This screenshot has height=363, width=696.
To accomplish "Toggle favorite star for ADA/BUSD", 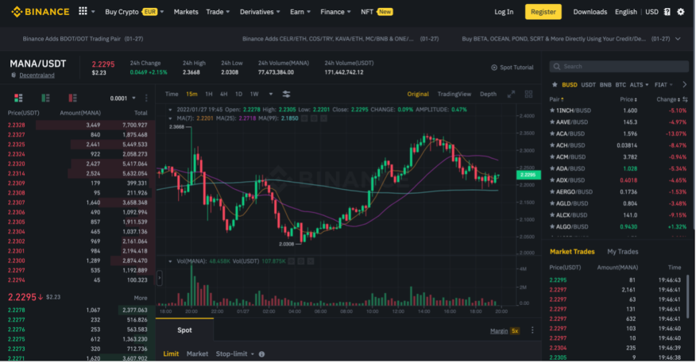I will coord(551,168).
